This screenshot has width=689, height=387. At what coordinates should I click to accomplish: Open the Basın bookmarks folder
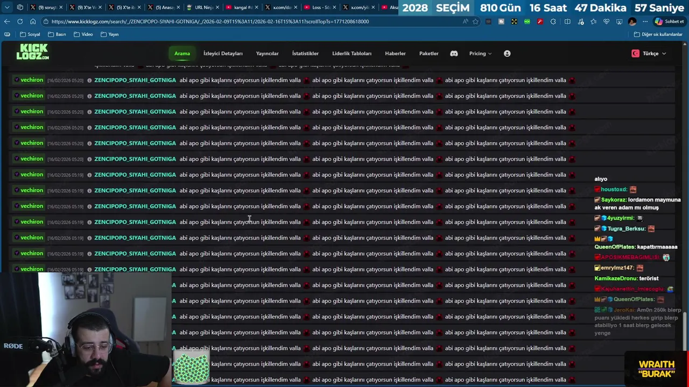(x=57, y=34)
